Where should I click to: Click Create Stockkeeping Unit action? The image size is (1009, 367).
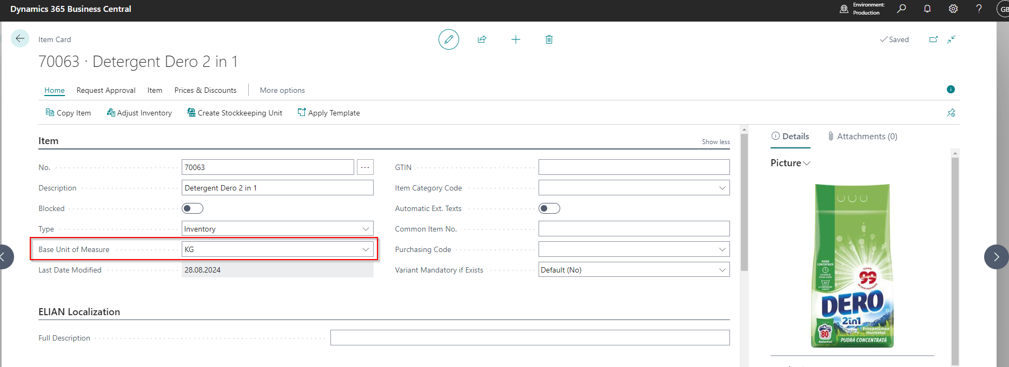235,113
